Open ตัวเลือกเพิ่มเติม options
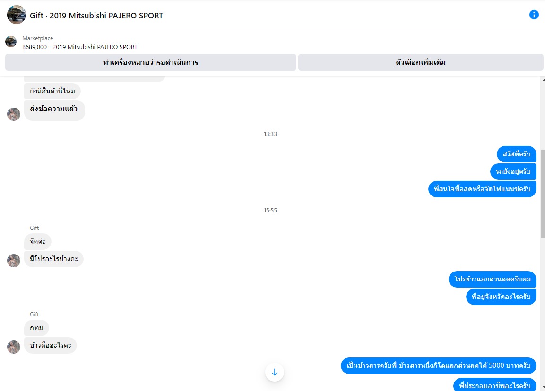545x391 pixels. tap(421, 62)
